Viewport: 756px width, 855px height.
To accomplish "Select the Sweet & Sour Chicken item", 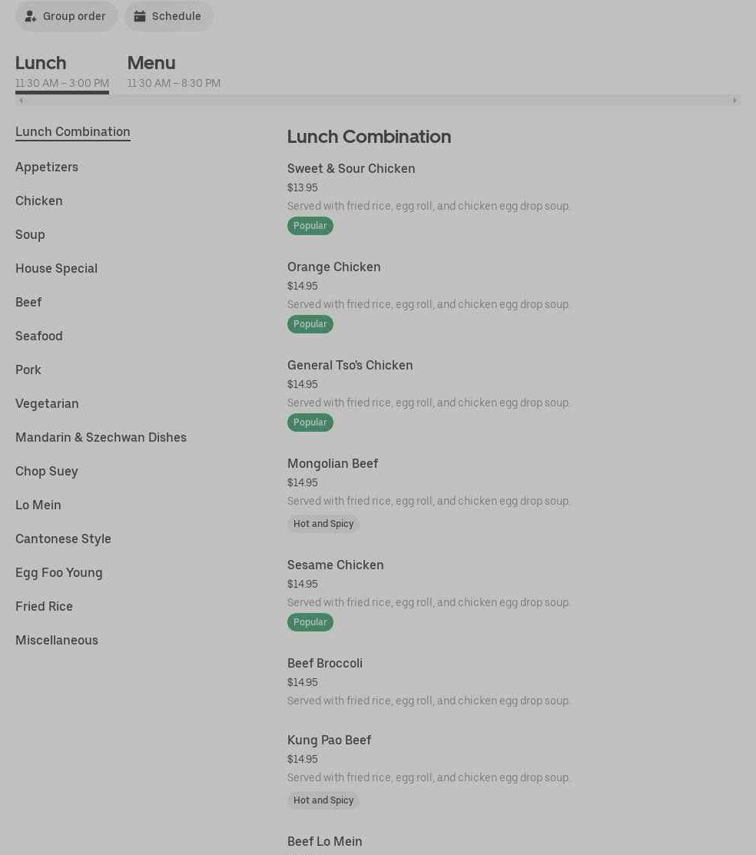I will click(351, 168).
